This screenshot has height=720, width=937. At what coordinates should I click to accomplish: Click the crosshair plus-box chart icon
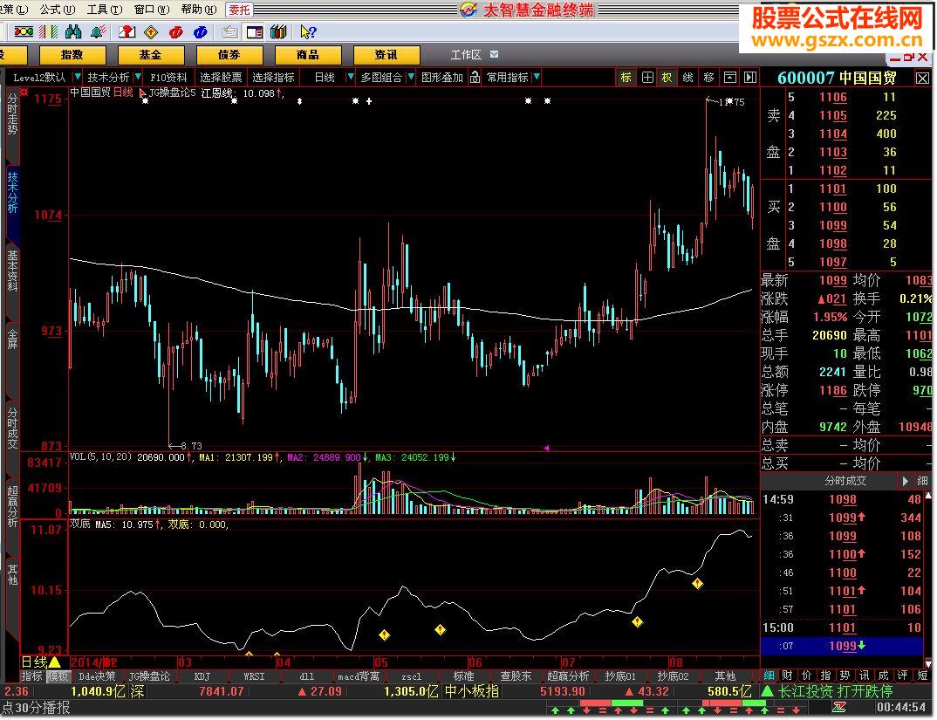[x=647, y=77]
